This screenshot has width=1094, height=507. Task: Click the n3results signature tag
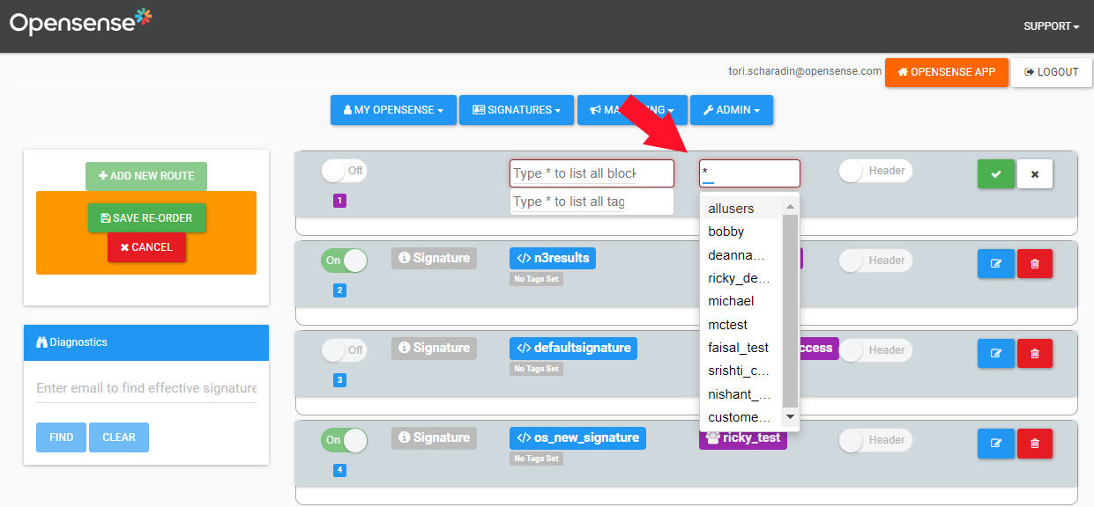pyautogui.click(x=553, y=259)
